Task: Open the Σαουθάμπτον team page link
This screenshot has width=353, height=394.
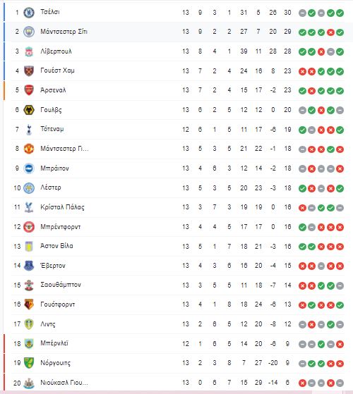Action: pos(61,285)
